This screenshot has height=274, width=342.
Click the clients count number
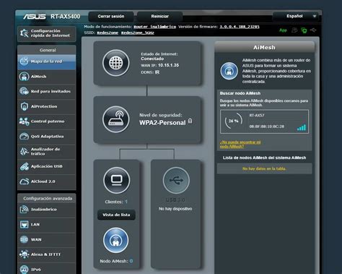coord(126,202)
